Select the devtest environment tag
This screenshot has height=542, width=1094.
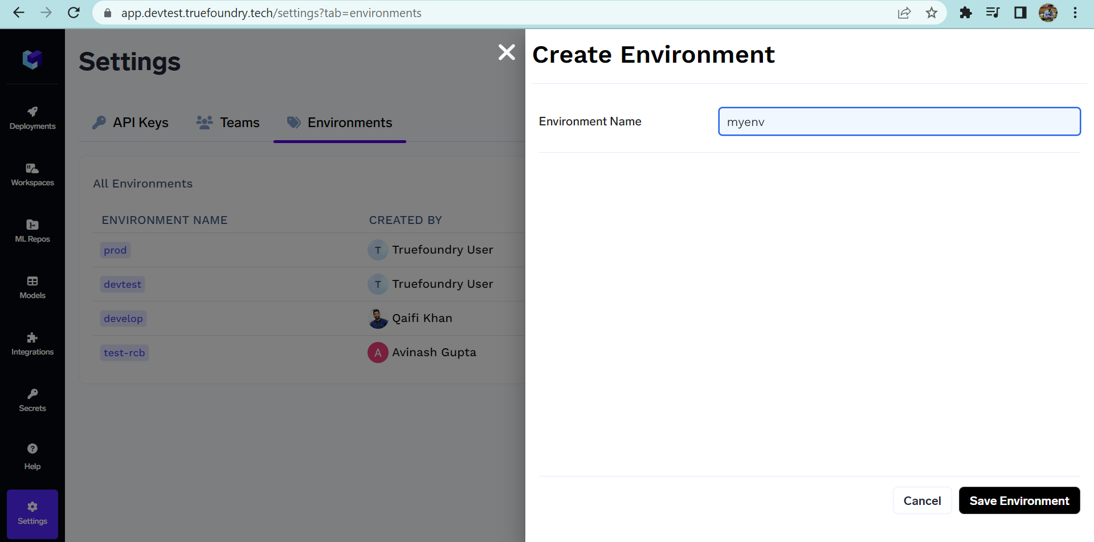tap(123, 284)
